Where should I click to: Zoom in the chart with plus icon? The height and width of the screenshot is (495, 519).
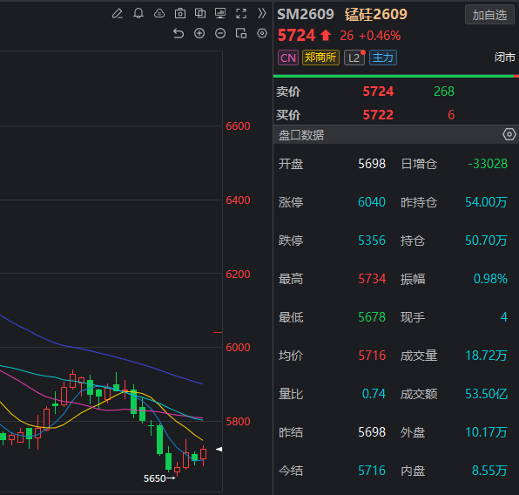(x=199, y=33)
